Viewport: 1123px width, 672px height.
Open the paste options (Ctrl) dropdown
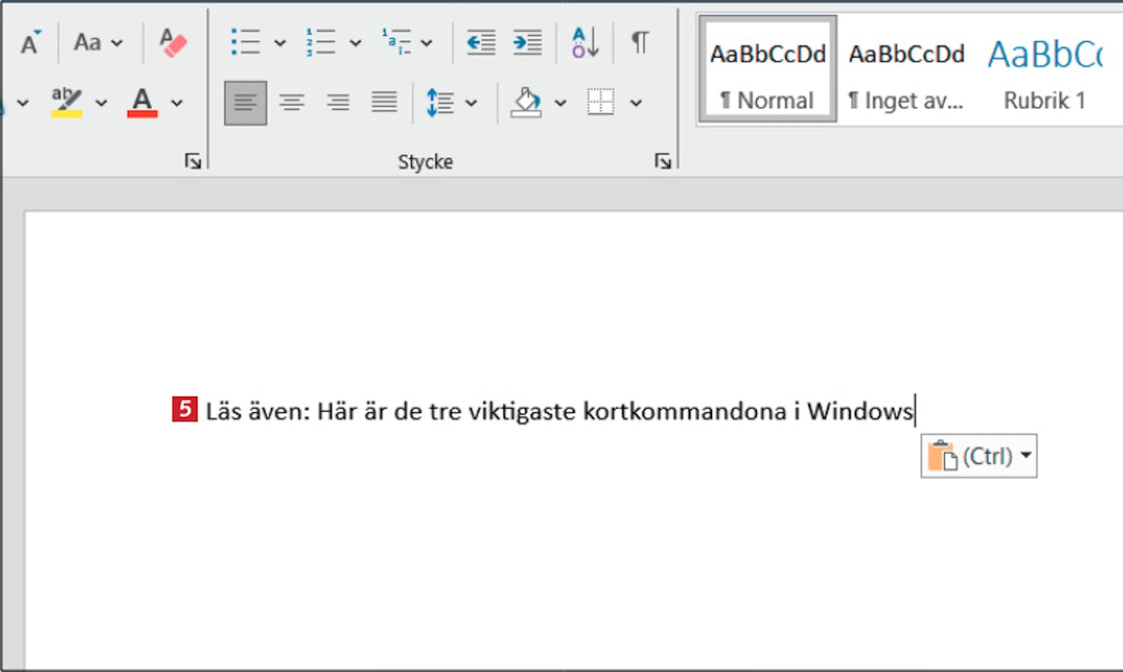pos(1026,455)
